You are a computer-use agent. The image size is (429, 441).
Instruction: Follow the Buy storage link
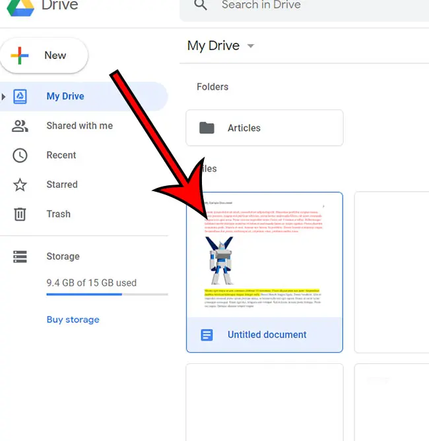coord(73,320)
